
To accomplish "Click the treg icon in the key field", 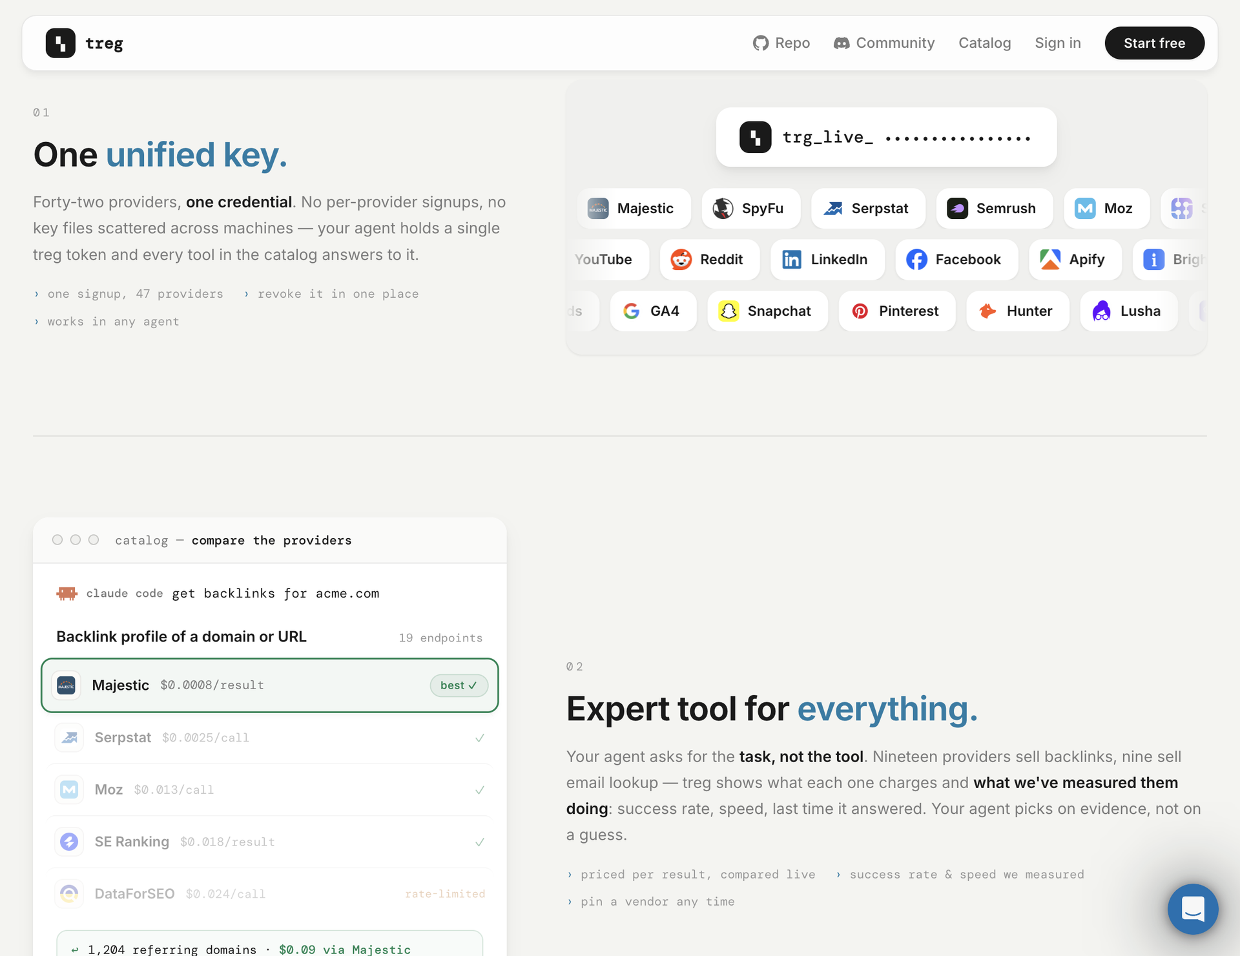I will tap(756, 137).
